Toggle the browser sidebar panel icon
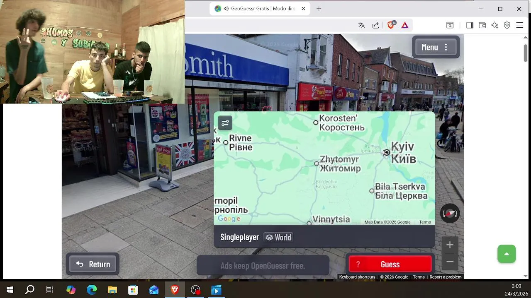The width and height of the screenshot is (531, 298). [470, 25]
